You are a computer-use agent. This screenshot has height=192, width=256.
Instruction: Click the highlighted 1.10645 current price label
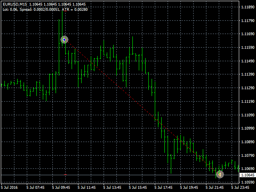click(x=248, y=175)
